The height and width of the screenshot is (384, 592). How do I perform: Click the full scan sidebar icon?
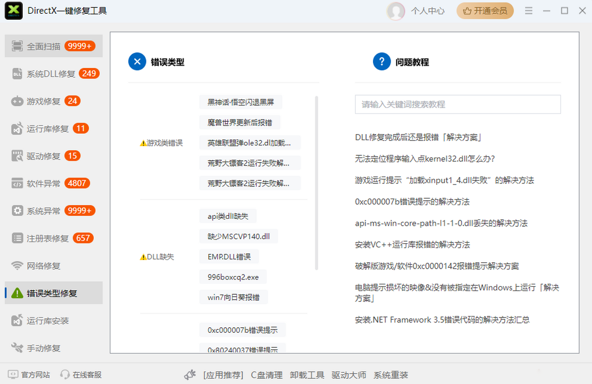point(17,46)
